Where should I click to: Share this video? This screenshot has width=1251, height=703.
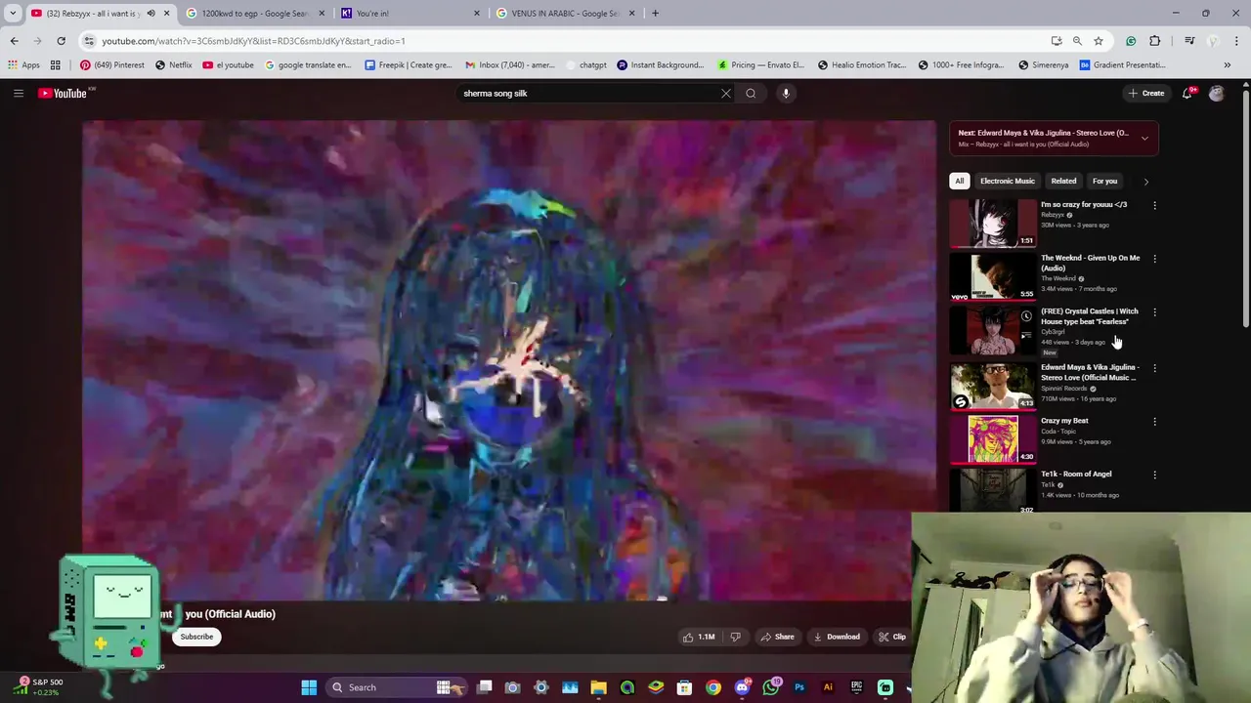coord(777,637)
